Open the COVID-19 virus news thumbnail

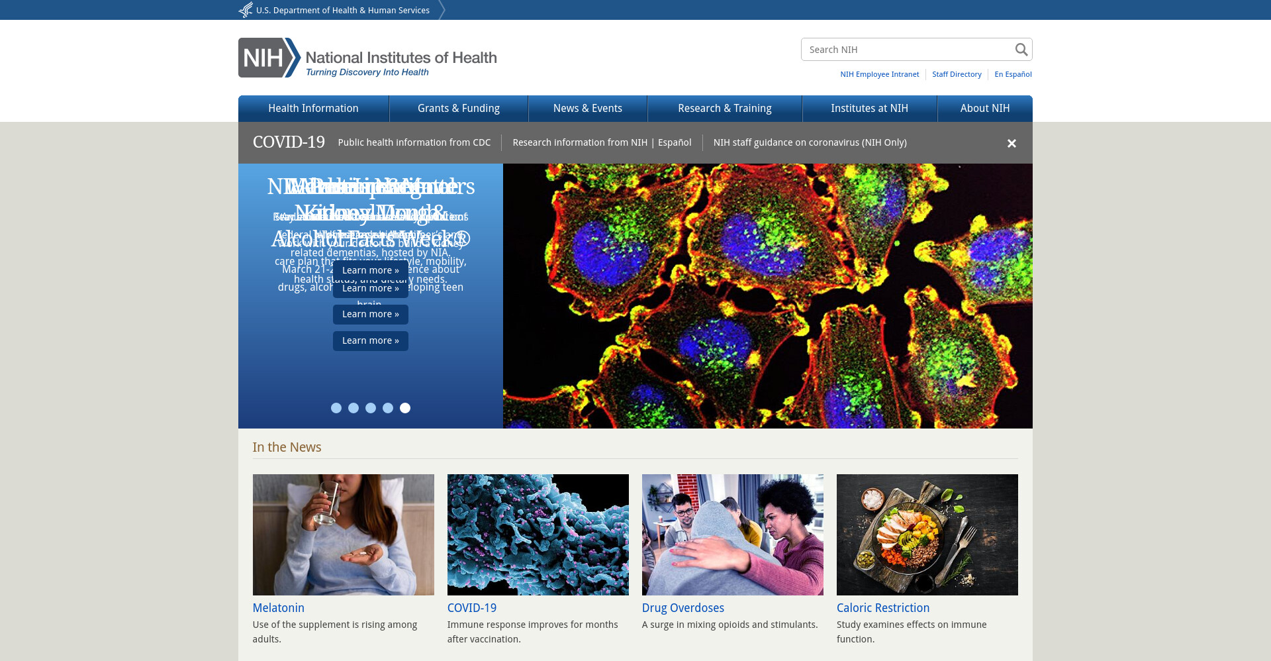[x=538, y=534]
